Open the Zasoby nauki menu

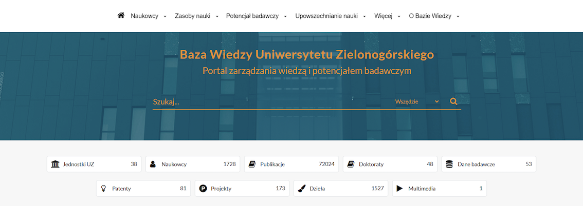coord(193,16)
